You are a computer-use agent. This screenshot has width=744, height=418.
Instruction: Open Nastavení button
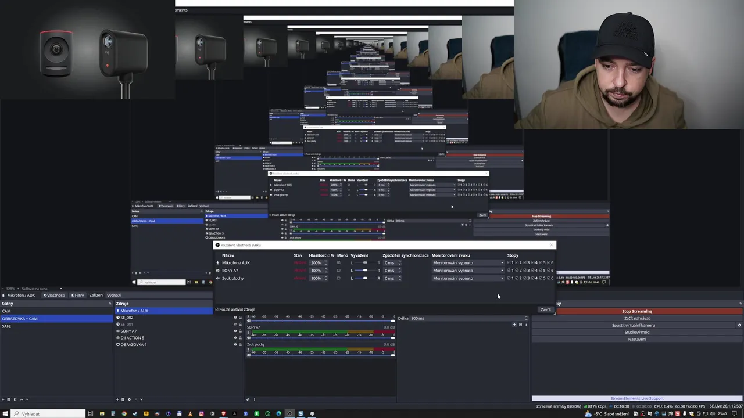pyautogui.click(x=637, y=339)
